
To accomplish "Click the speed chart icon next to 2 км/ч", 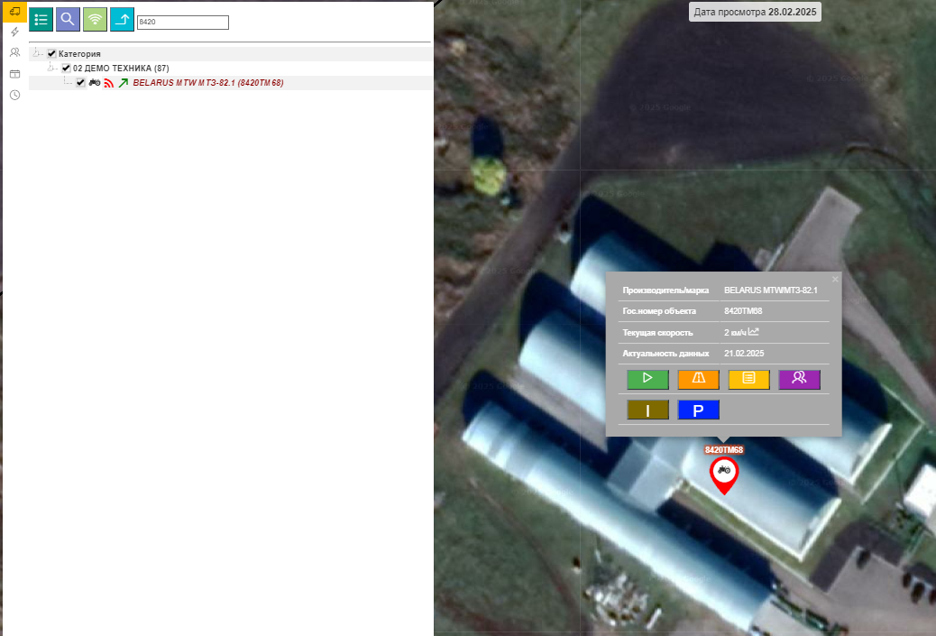I will (x=754, y=331).
